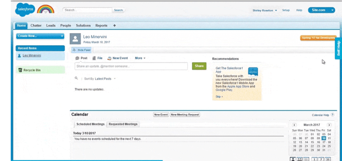Click the rainbow Spring '17 logo
The height and width of the screenshot is (161, 342).
pyautogui.click(x=46, y=9)
